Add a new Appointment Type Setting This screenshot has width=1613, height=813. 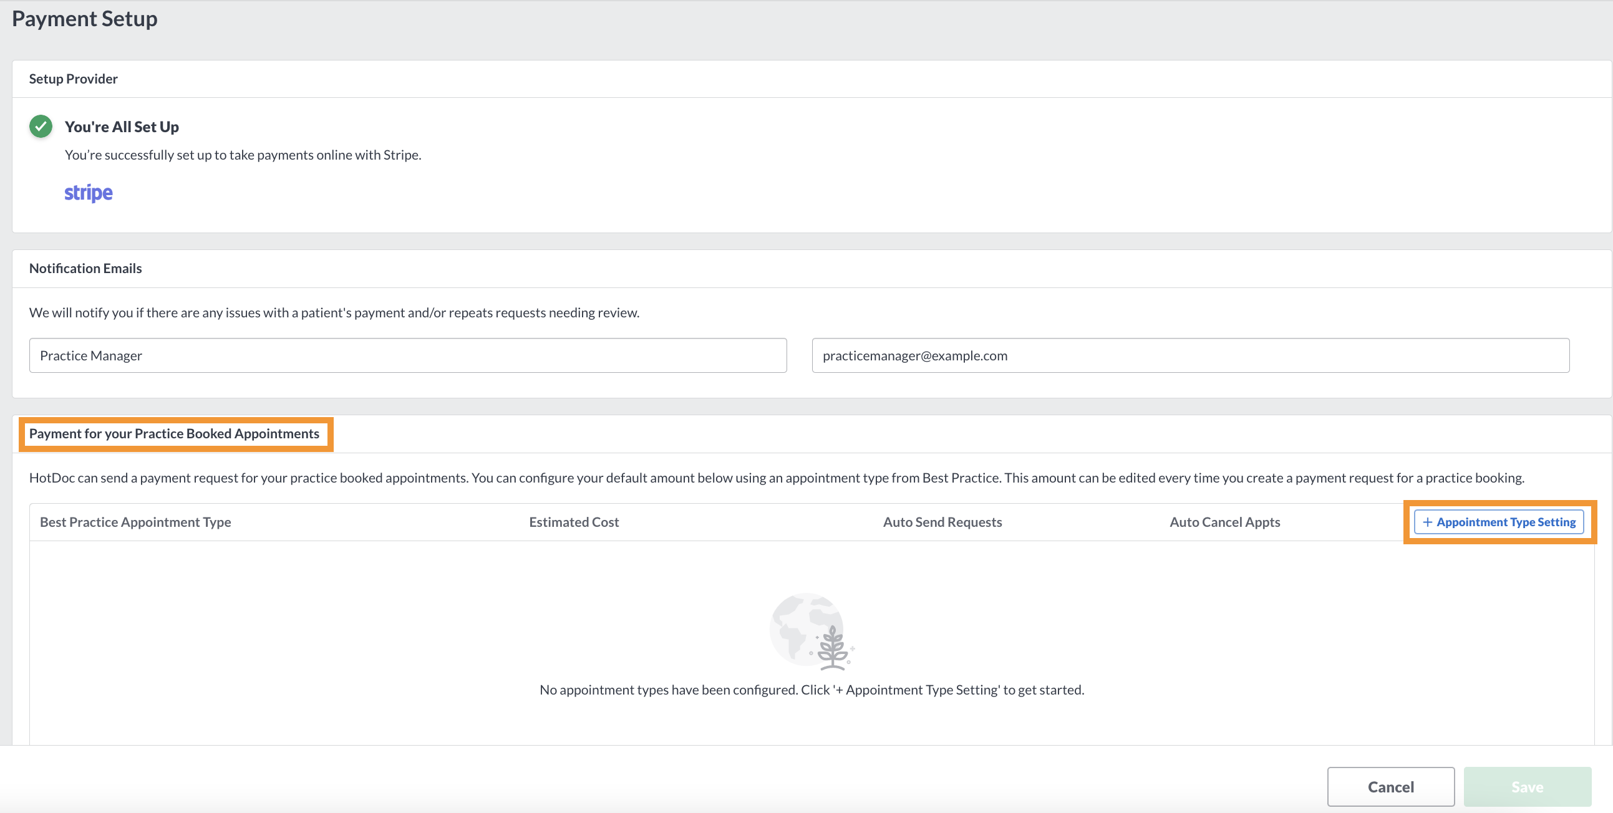tap(1499, 522)
